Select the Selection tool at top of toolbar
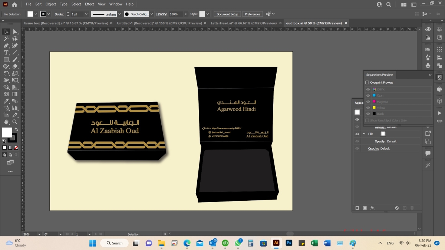This screenshot has height=250, width=445. (x=6, y=31)
